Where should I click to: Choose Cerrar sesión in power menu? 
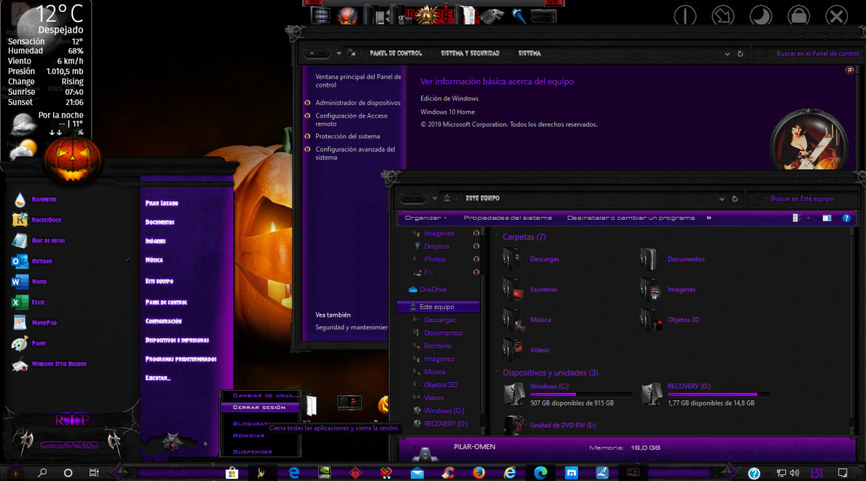click(x=260, y=408)
